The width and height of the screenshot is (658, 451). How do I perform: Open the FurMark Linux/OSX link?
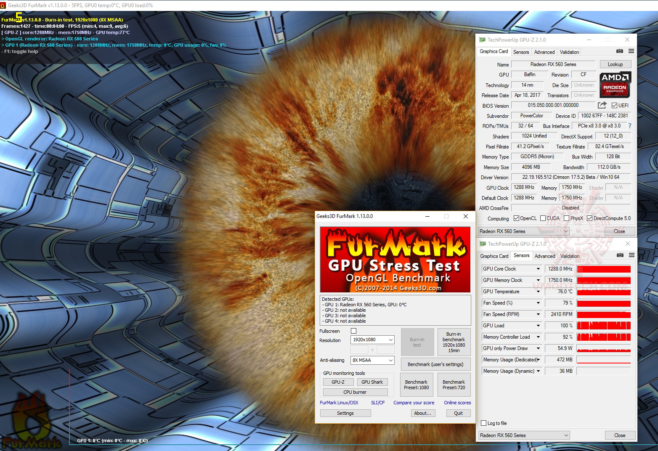[x=339, y=403]
